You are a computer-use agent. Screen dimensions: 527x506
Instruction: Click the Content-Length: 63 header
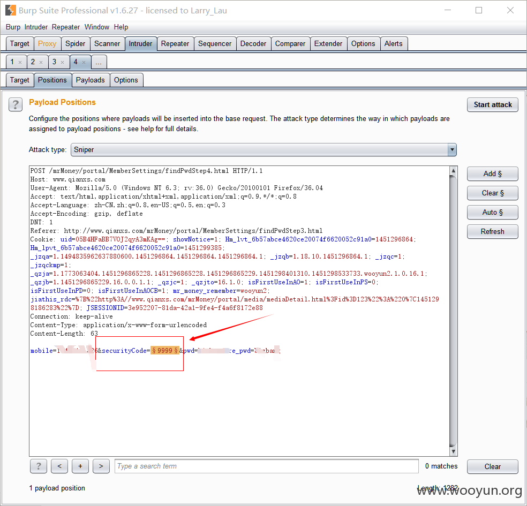click(64, 334)
